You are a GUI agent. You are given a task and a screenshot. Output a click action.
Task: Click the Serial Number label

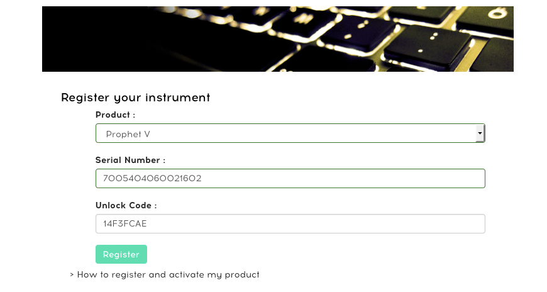[x=131, y=160]
